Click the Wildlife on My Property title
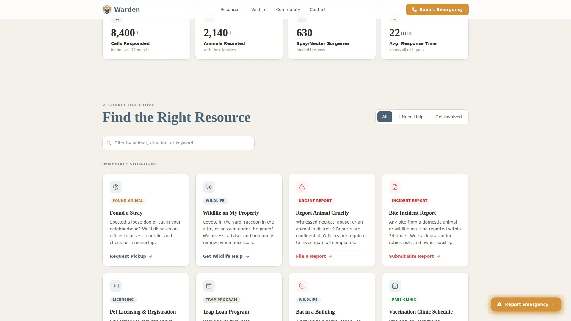This screenshot has height=321, width=571. [x=231, y=213]
